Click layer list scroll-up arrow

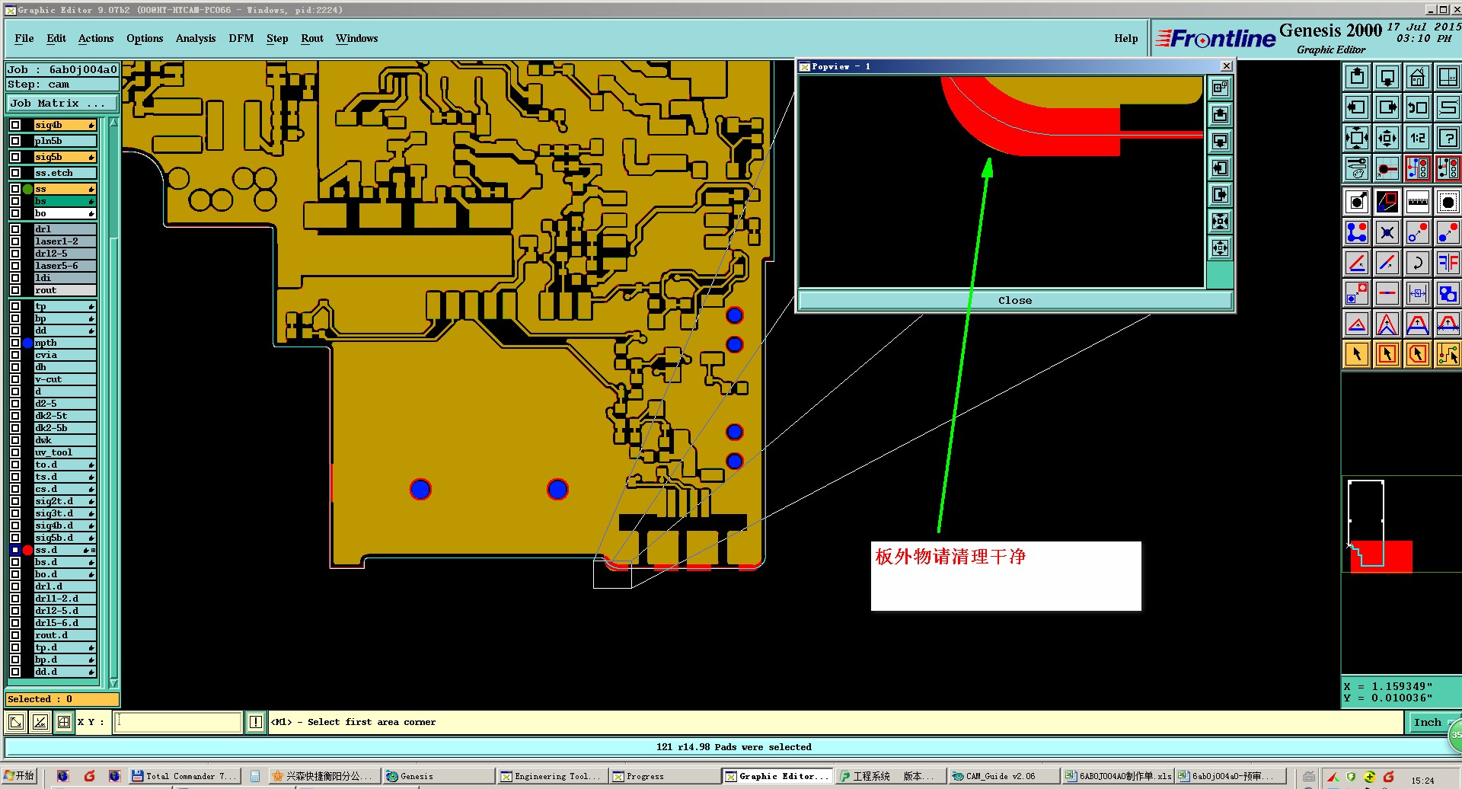pos(113,122)
